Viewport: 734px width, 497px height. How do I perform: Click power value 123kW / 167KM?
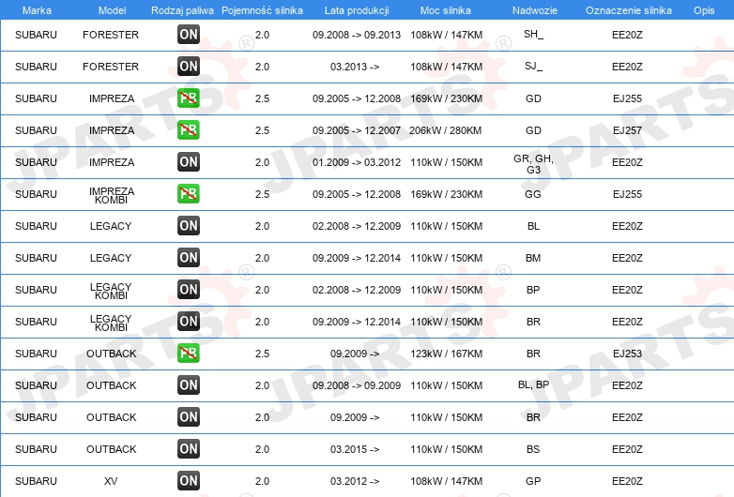[446, 354]
